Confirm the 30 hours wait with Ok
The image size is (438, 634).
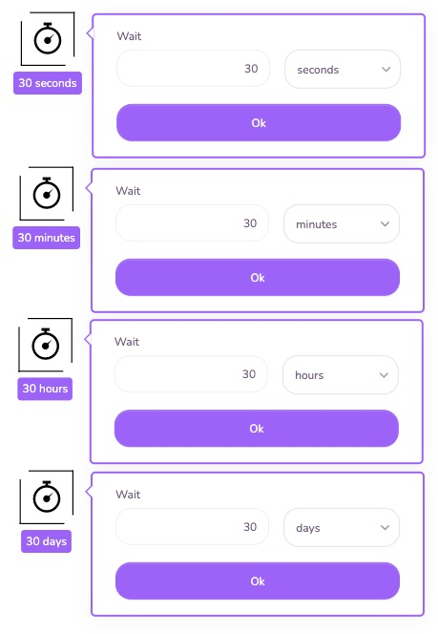click(257, 429)
